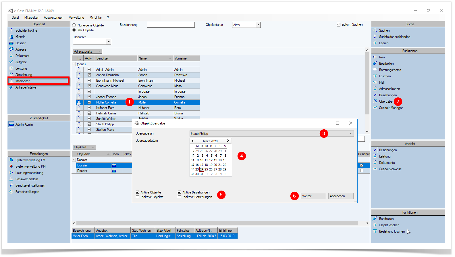
Task: Open the Adresse object icon
Action: (x=11, y=49)
